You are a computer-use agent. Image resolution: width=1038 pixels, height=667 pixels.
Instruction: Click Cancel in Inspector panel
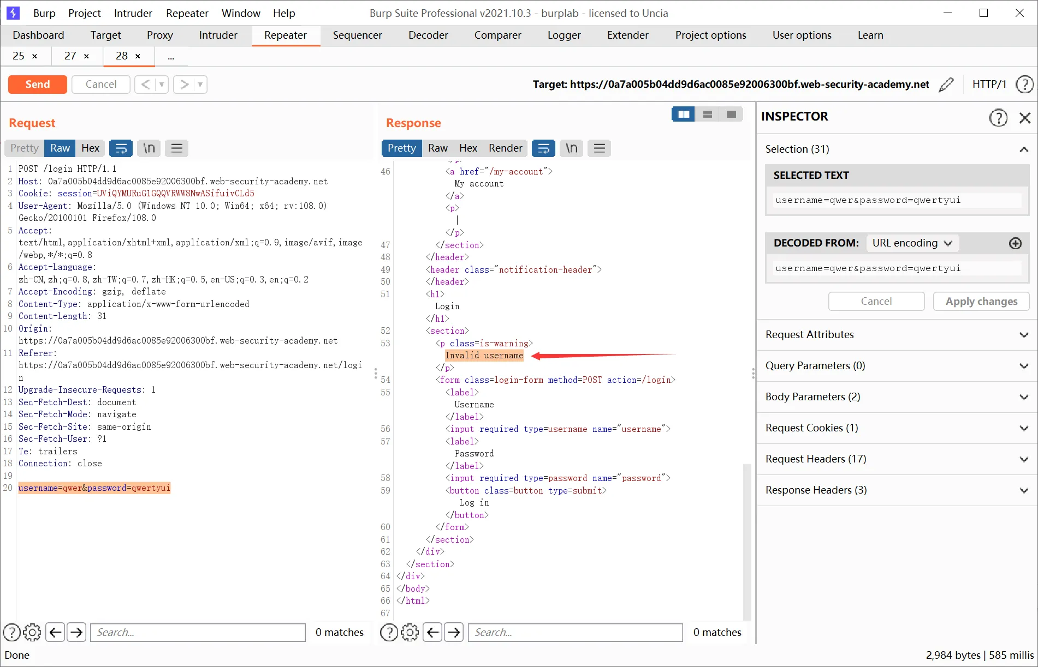pyautogui.click(x=876, y=302)
